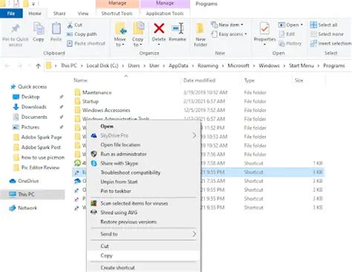Click Pin to Quick access icon
This screenshot has height=272, width=352.
click(x=16, y=29)
